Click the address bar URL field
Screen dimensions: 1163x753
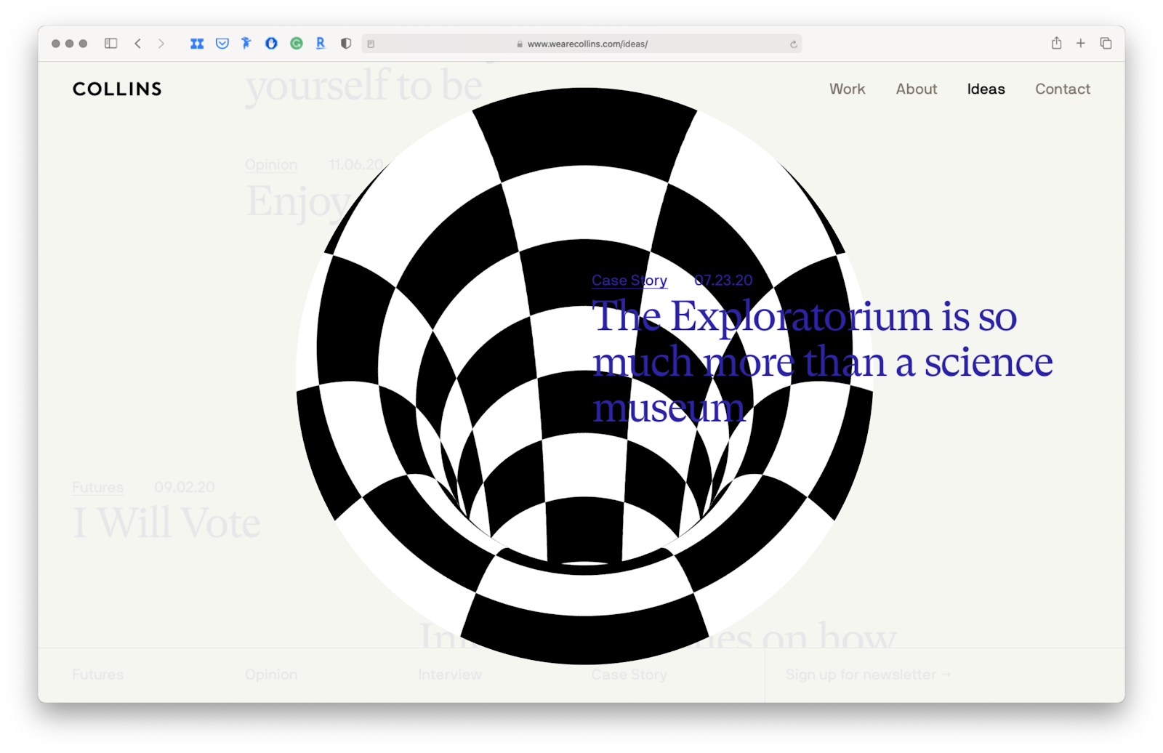click(581, 44)
